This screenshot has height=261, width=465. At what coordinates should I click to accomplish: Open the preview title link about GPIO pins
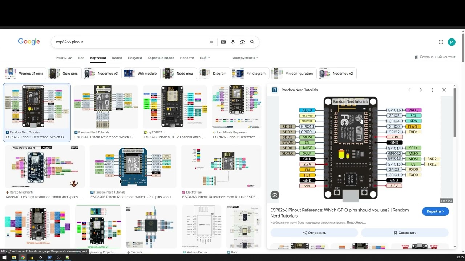340,213
